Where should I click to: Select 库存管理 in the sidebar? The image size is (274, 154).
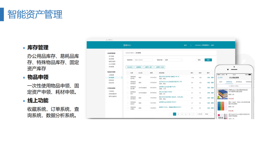click(111, 78)
